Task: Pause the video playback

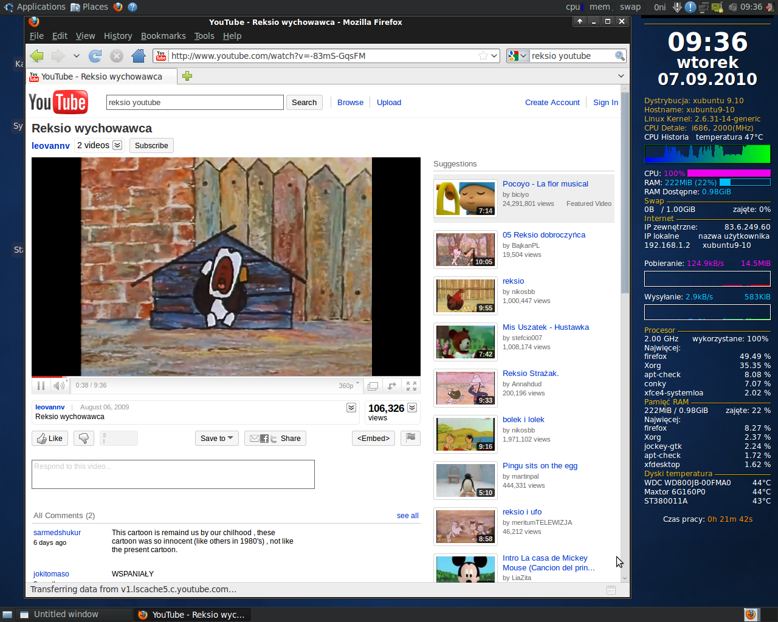Action: click(41, 386)
